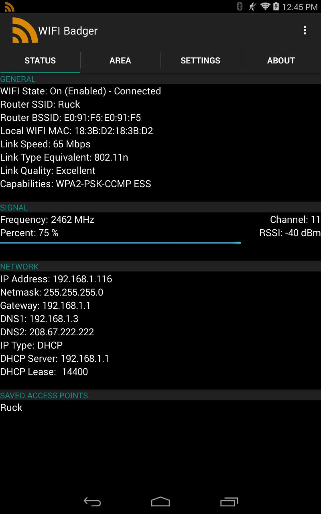The height and width of the screenshot is (514, 321).
Task: Tap the Bluetooth status bar icon
Action: coord(240,6)
